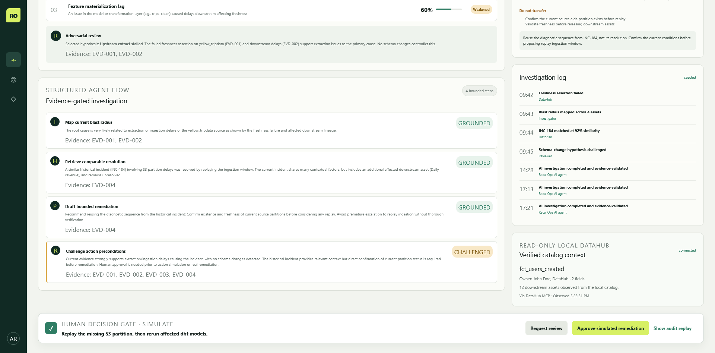Click GROUNDED badge on Draft bounded remediation
This screenshot has height=353, width=715.
click(474, 207)
